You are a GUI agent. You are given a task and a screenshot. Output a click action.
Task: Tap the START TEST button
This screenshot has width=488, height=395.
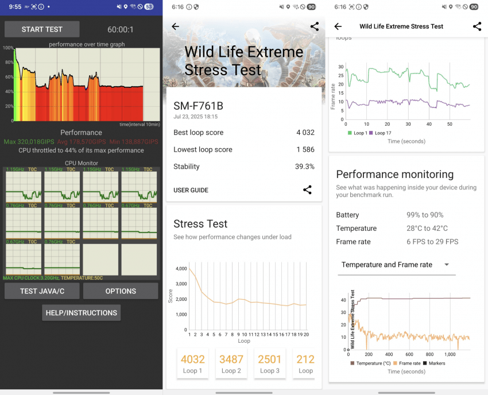point(42,29)
